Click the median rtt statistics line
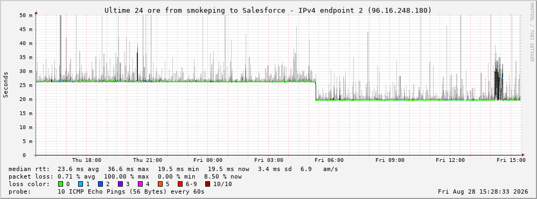537x199 pixels. coord(173,169)
